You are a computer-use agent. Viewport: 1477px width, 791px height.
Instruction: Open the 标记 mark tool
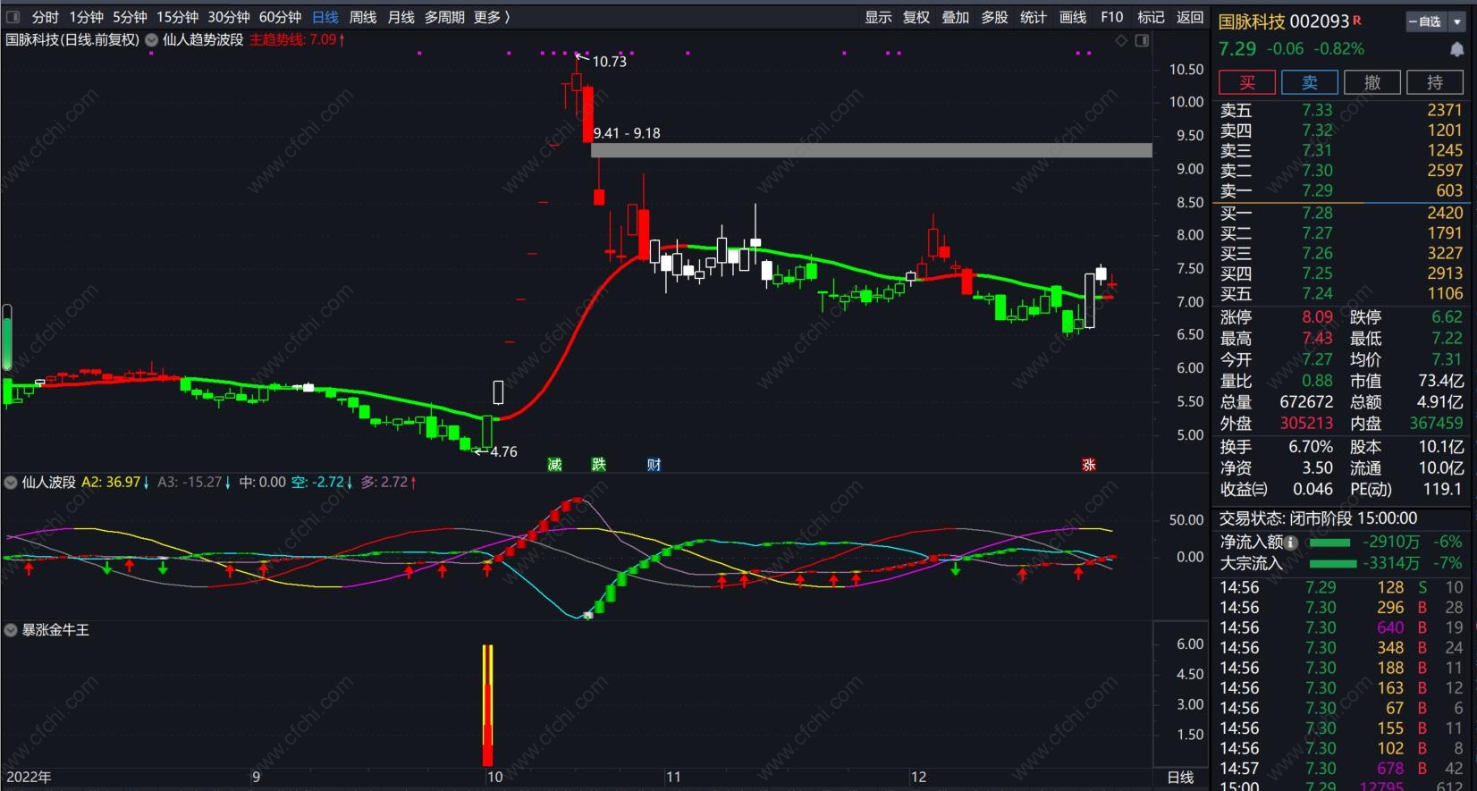pos(1151,17)
